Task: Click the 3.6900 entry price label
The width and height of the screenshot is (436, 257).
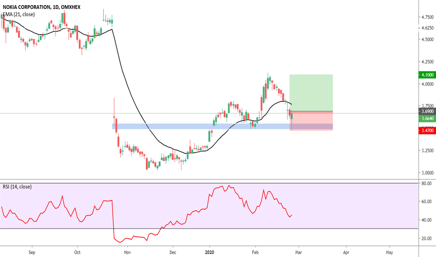Action: [427, 111]
